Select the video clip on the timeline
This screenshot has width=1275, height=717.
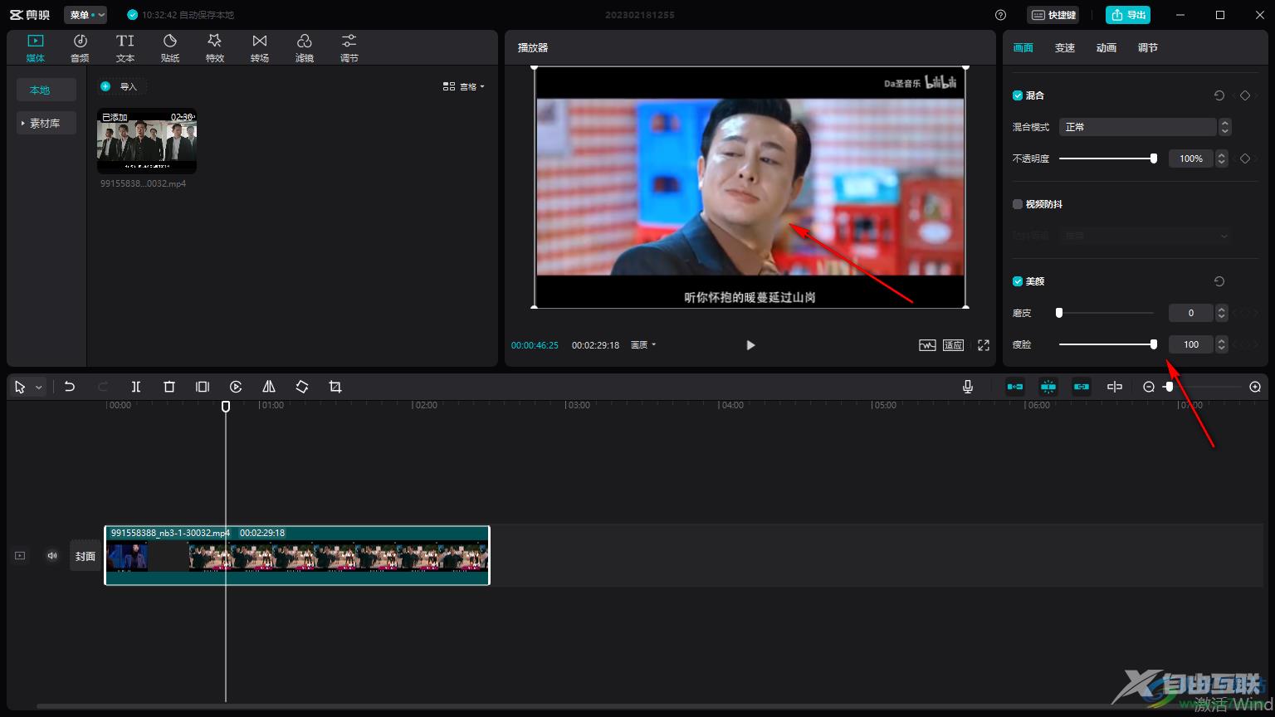(x=297, y=555)
